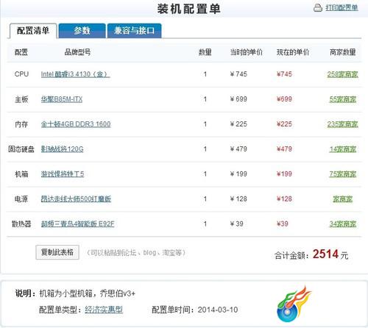
Task: View 75家商家 for the case
Action: [x=343, y=174]
